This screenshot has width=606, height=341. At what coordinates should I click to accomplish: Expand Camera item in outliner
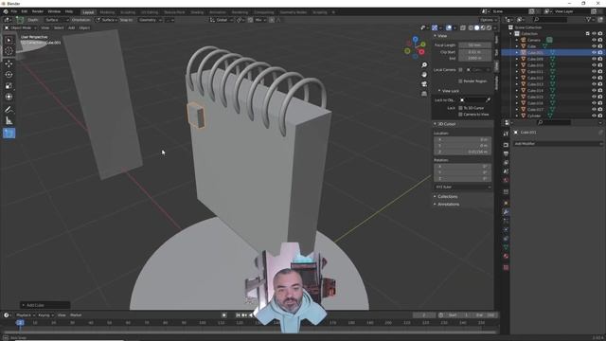point(517,40)
